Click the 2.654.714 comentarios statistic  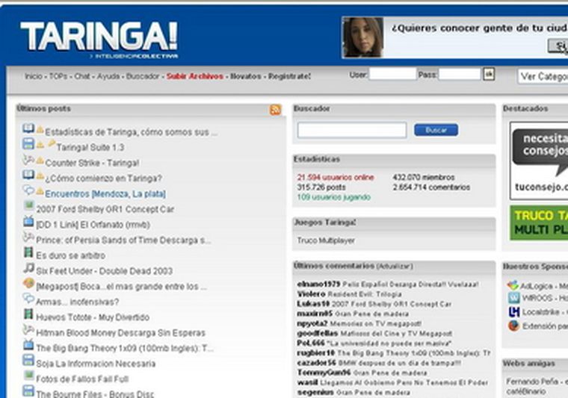point(431,187)
